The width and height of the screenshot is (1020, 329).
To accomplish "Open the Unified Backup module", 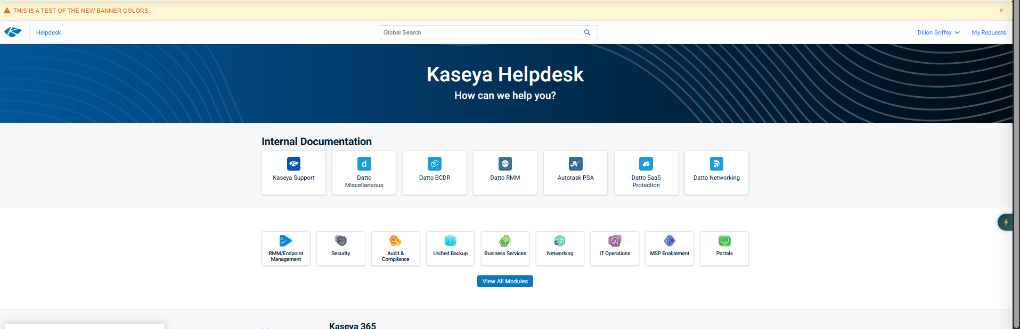I will pos(450,248).
